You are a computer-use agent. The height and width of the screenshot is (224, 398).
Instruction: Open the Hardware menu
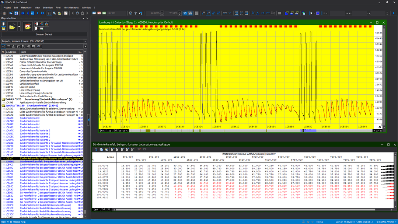tap(26, 7)
